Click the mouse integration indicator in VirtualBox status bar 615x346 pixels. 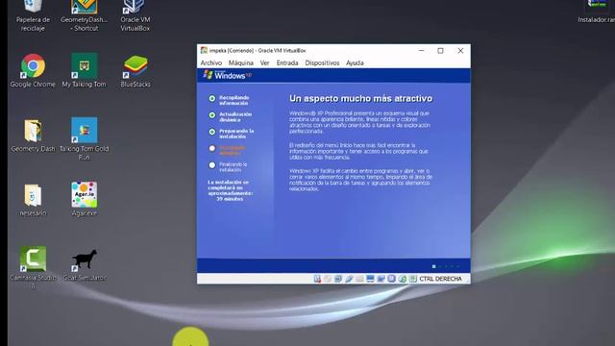(402, 279)
